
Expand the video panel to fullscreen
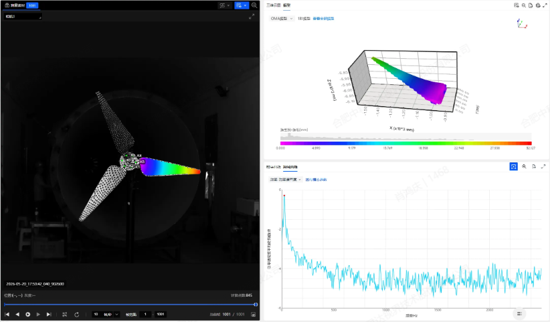[252, 17]
